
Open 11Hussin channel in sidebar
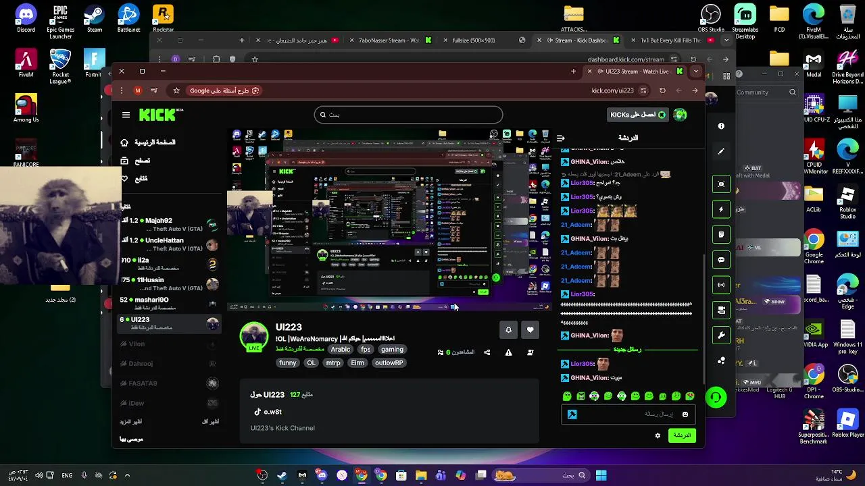pos(169,283)
